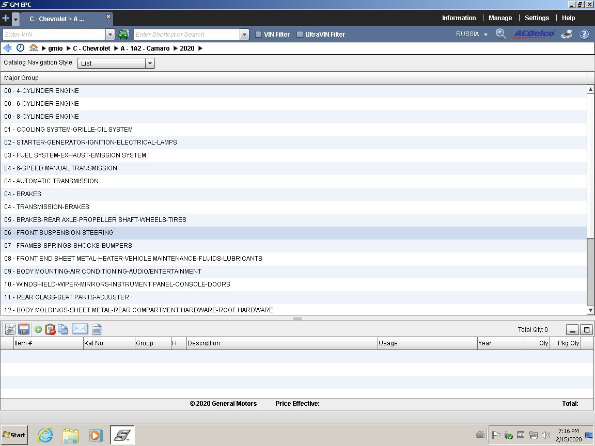Screen dimensions: 595x446
Task: Open the Settings menu
Action: point(537,18)
